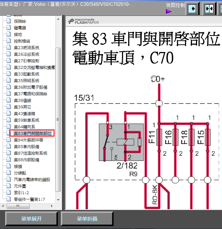The width and height of the screenshot is (222, 229).
Task: Open 集38儀錶
Action: (22, 100)
